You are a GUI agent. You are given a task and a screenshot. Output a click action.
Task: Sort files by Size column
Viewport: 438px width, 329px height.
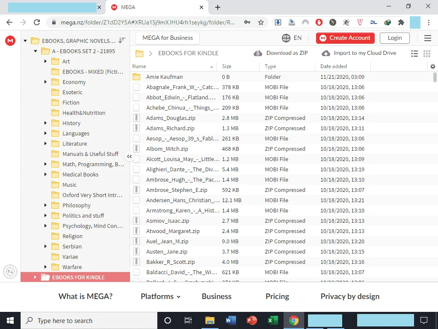pyautogui.click(x=227, y=66)
